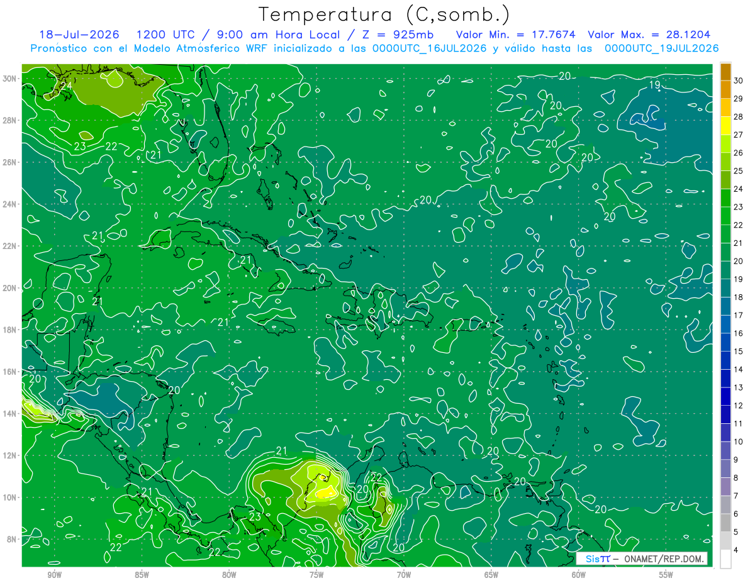The image size is (755, 583).
Task: Pick the dark orange swatch above 30
Action: (725, 72)
